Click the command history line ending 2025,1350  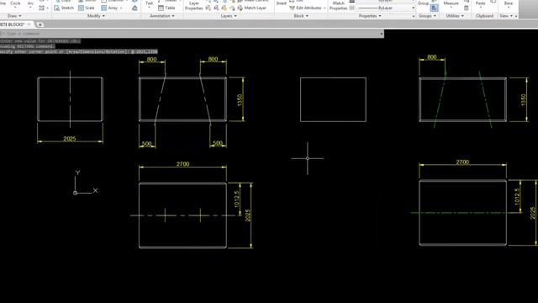coord(78,51)
